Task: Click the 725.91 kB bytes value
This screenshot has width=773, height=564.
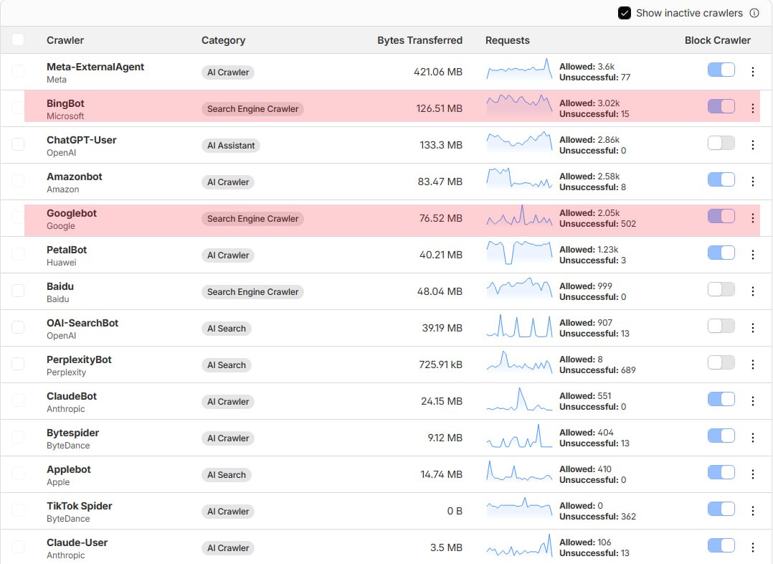Action: pos(440,365)
